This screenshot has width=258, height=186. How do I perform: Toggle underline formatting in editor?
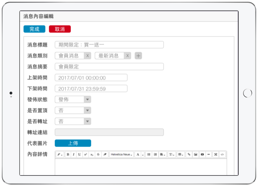[x=80, y=155]
